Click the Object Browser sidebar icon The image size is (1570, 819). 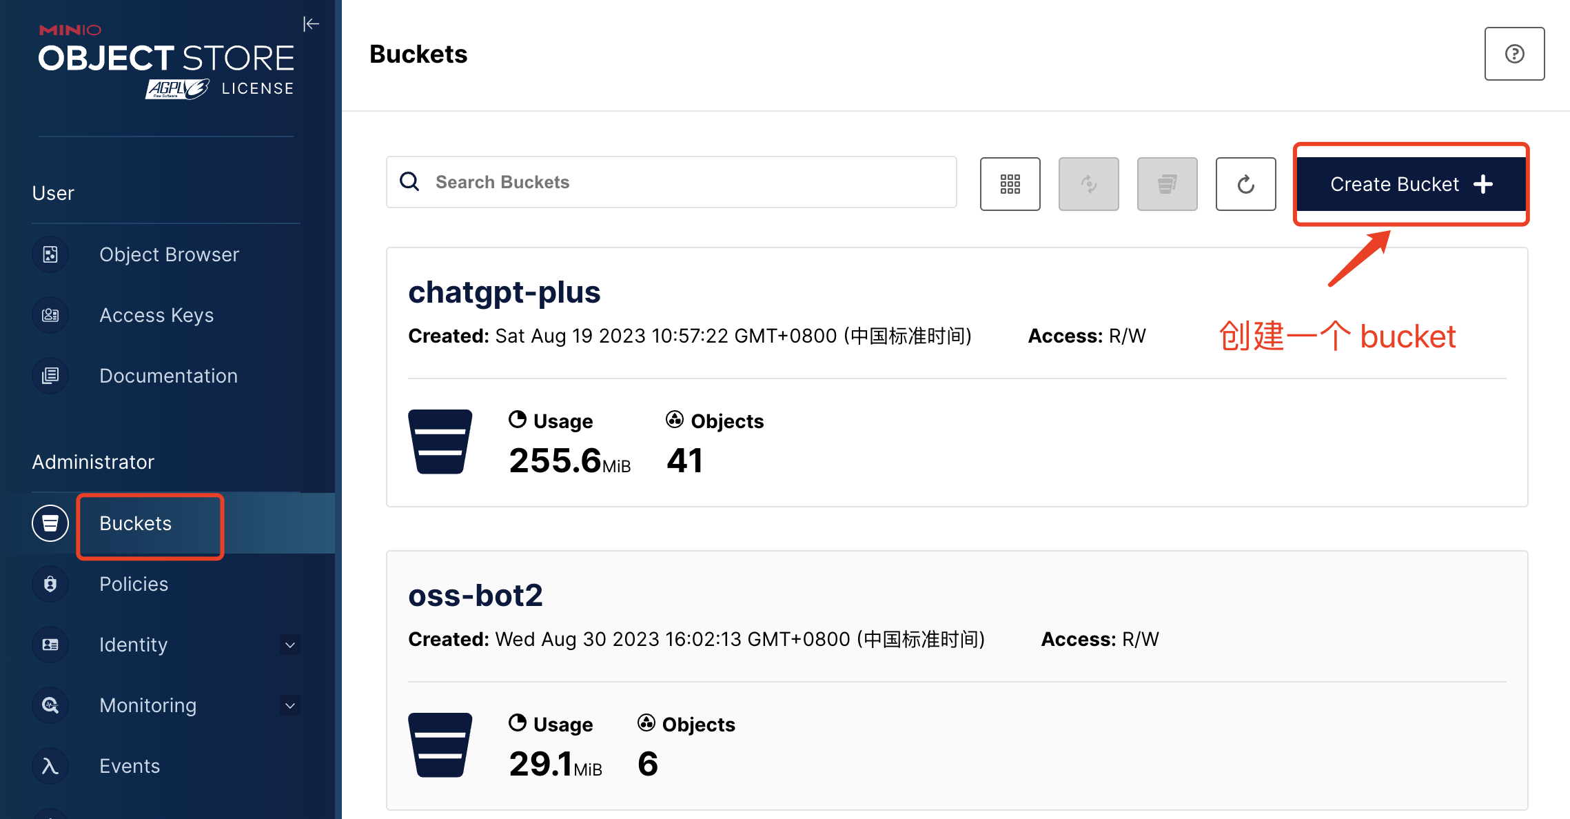pyautogui.click(x=50, y=254)
